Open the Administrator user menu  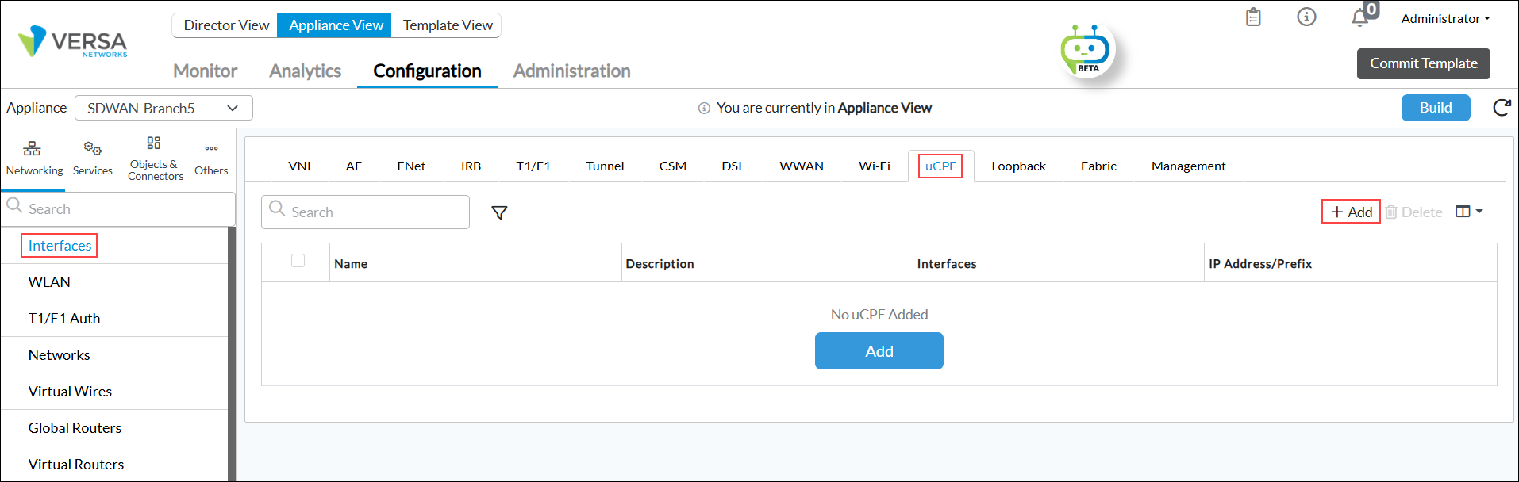[1444, 18]
